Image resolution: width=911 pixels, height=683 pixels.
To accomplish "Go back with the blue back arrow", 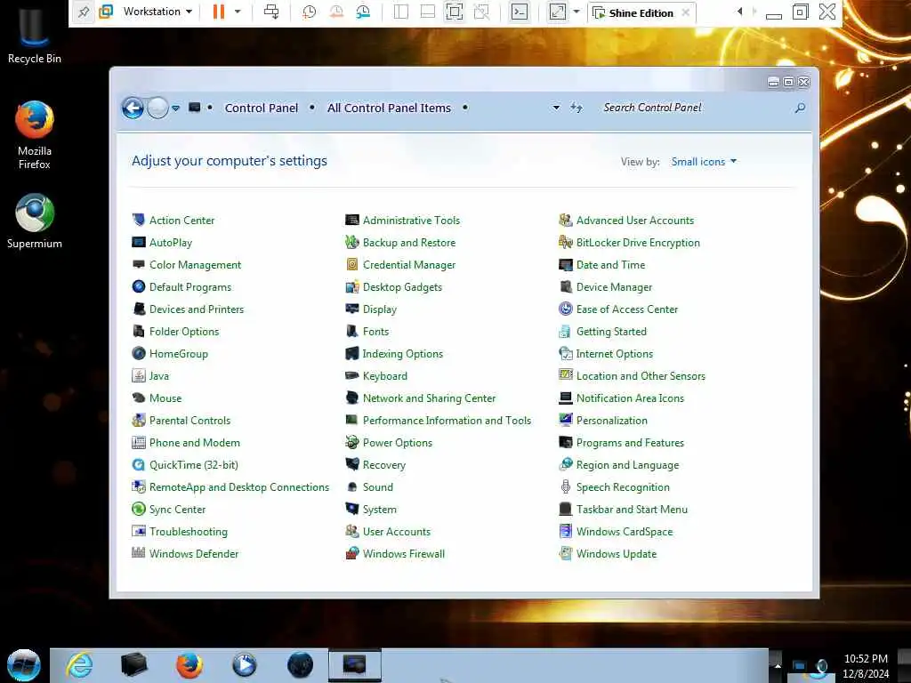I will [x=133, y=108].
